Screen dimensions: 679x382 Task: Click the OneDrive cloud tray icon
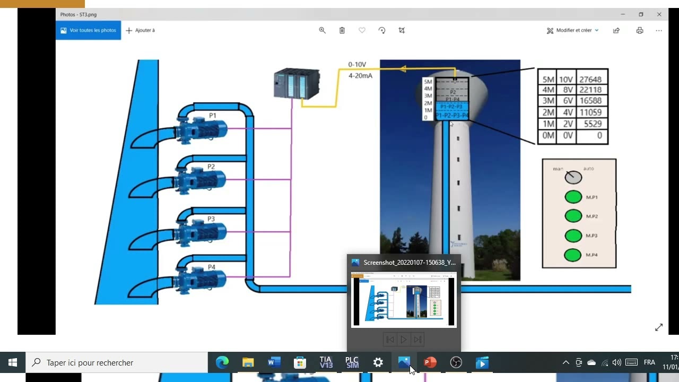(591, 362)
